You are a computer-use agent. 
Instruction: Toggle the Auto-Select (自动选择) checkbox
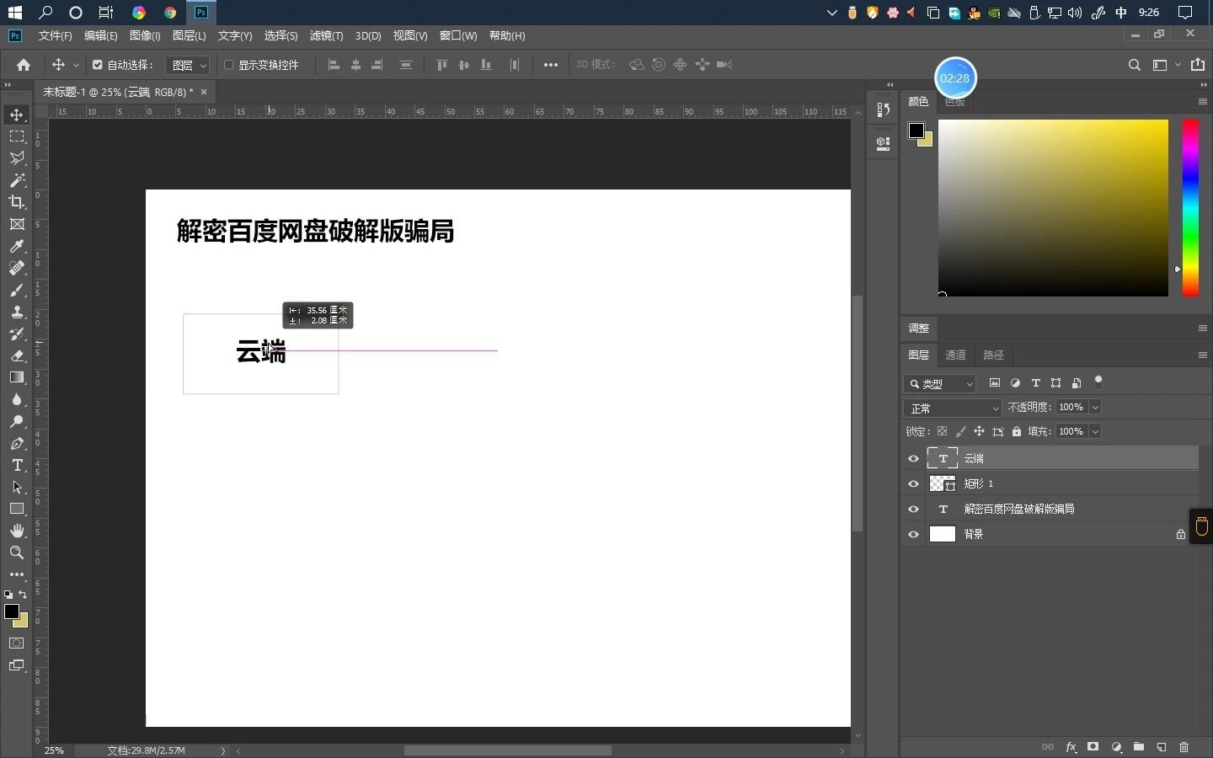[98, 65]
